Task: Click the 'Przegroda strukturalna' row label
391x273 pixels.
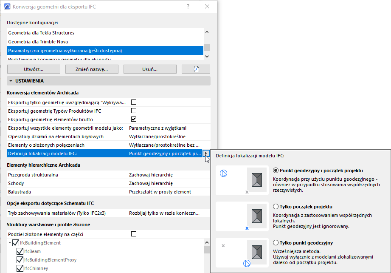Action: [33, 175]
